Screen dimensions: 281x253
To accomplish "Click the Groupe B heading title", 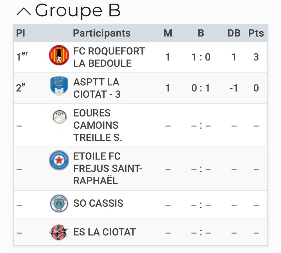I will coord(78,11).
